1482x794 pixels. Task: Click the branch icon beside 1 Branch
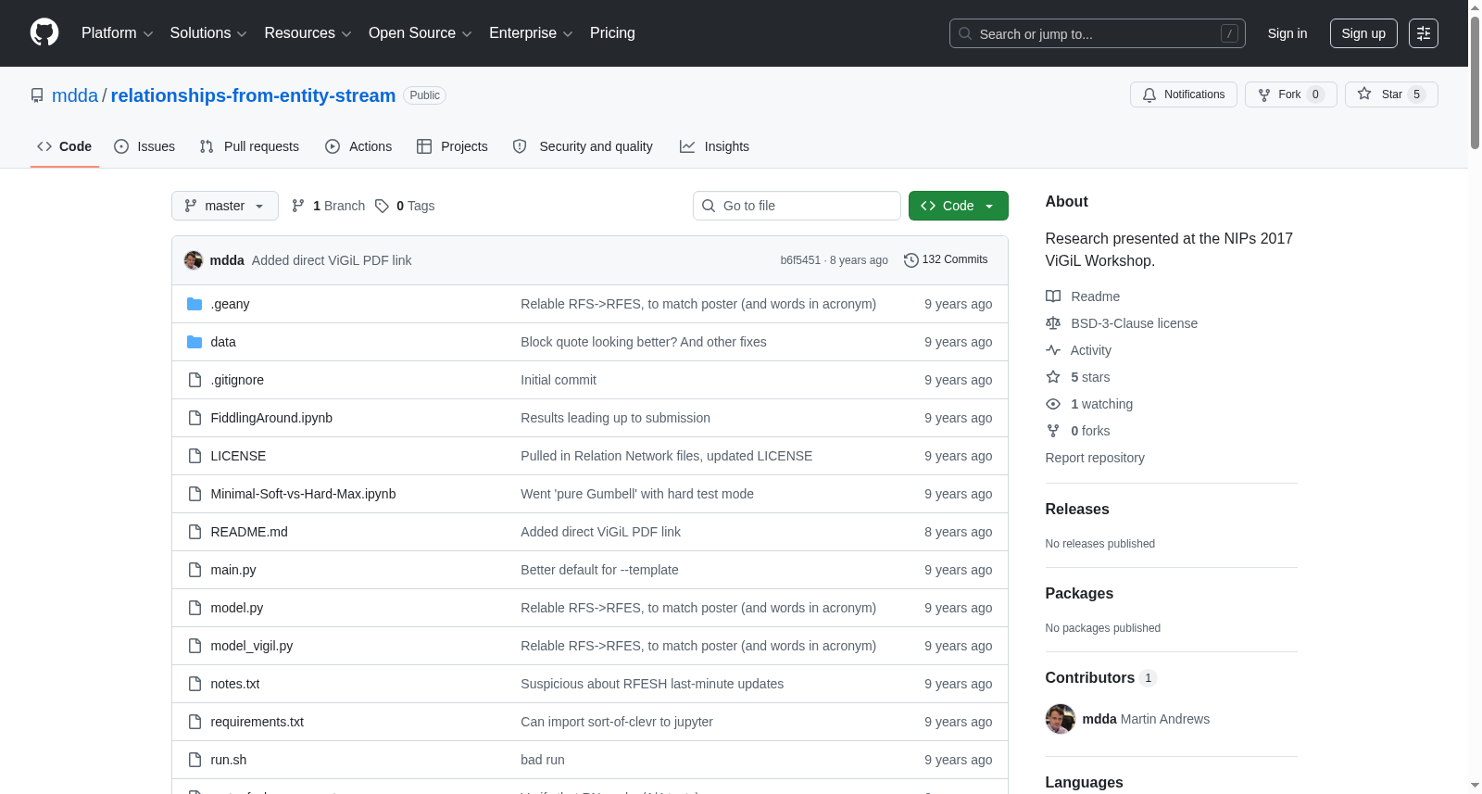[298, 206]
